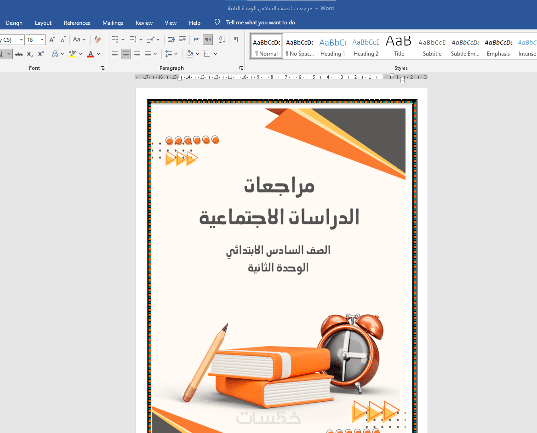Expand font color dropdown arrow

[99, 54]
